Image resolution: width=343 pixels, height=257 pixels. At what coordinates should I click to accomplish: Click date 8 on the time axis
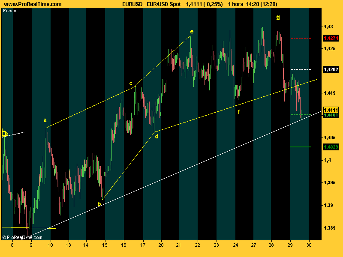click(12, 245)
